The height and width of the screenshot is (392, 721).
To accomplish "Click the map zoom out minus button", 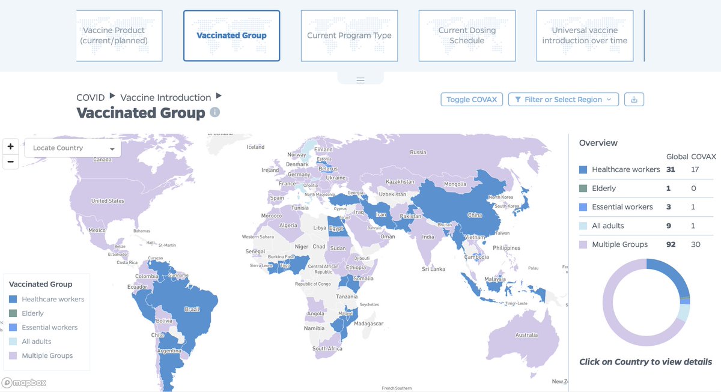I will click(x=10, y=161).
